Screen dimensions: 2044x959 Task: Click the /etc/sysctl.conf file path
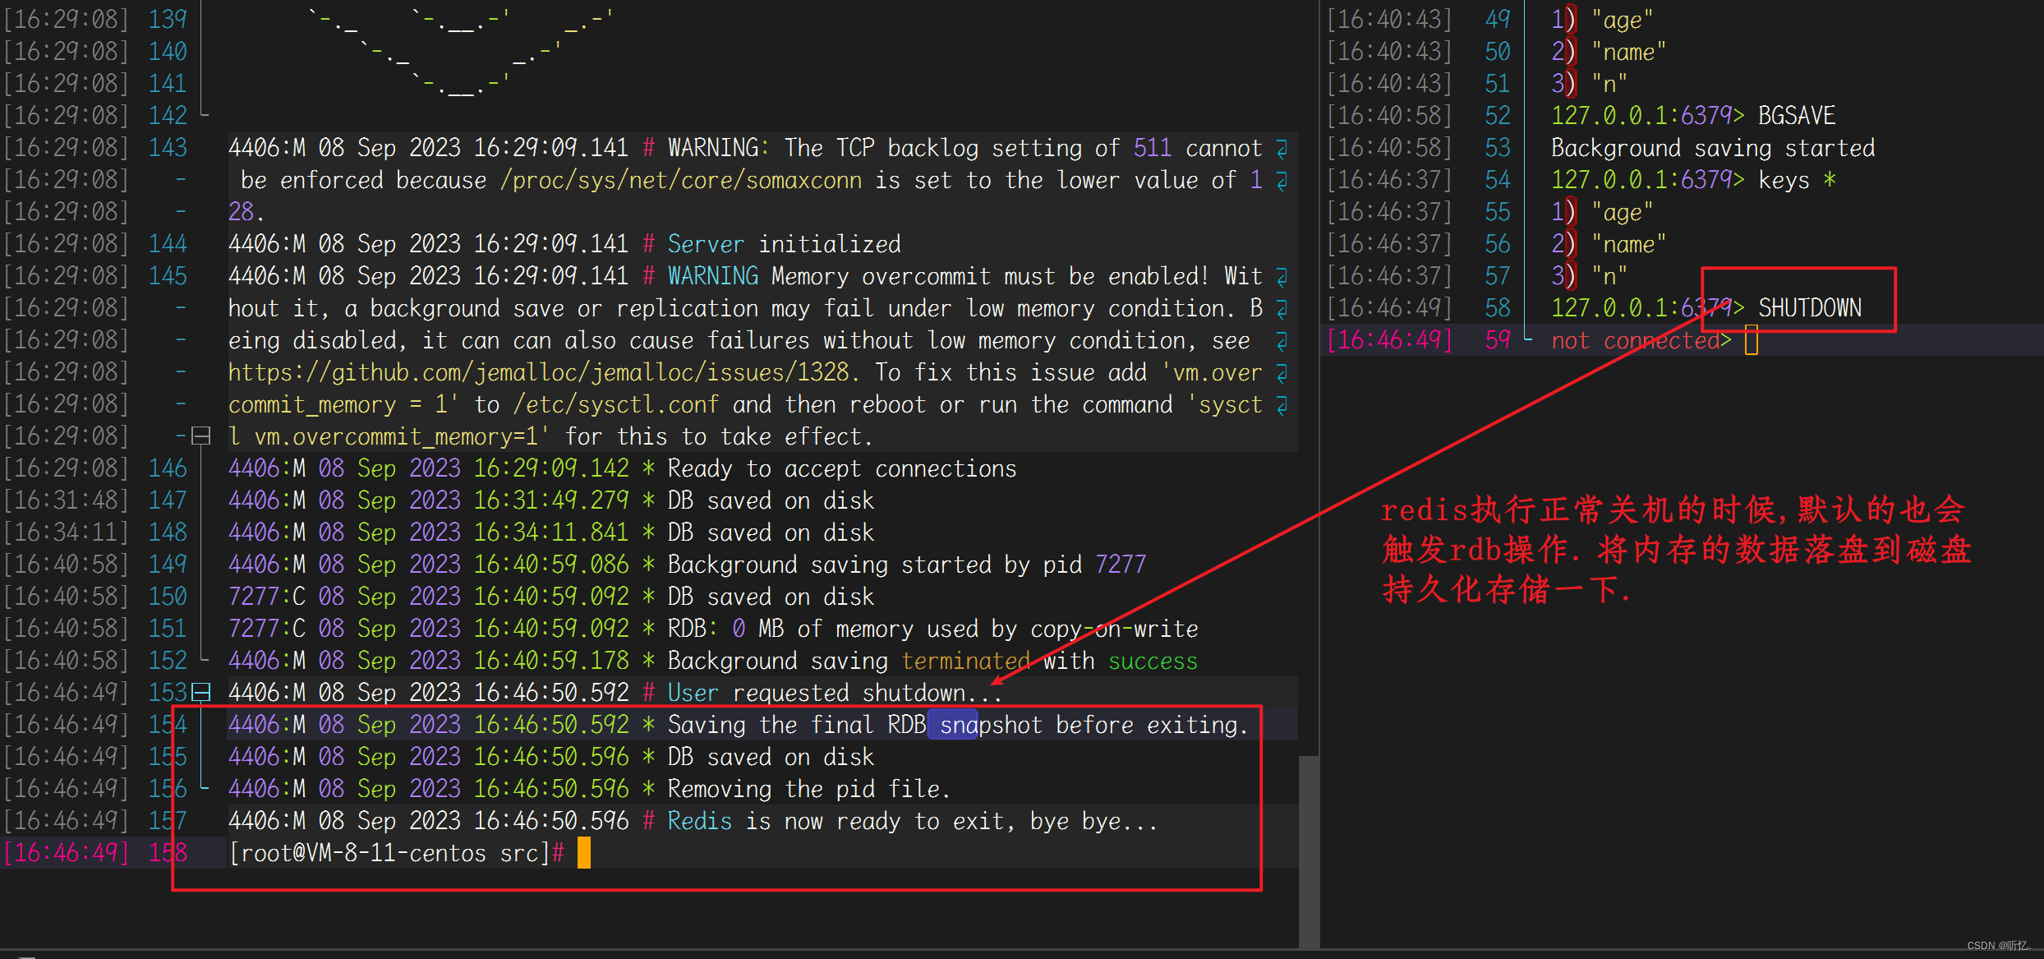tap(615, 405)
